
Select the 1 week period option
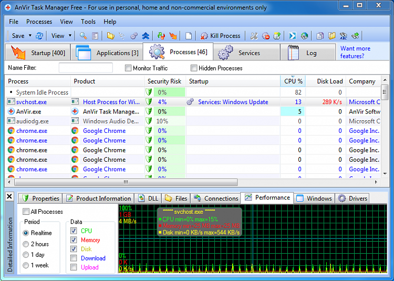coord(26,265)
